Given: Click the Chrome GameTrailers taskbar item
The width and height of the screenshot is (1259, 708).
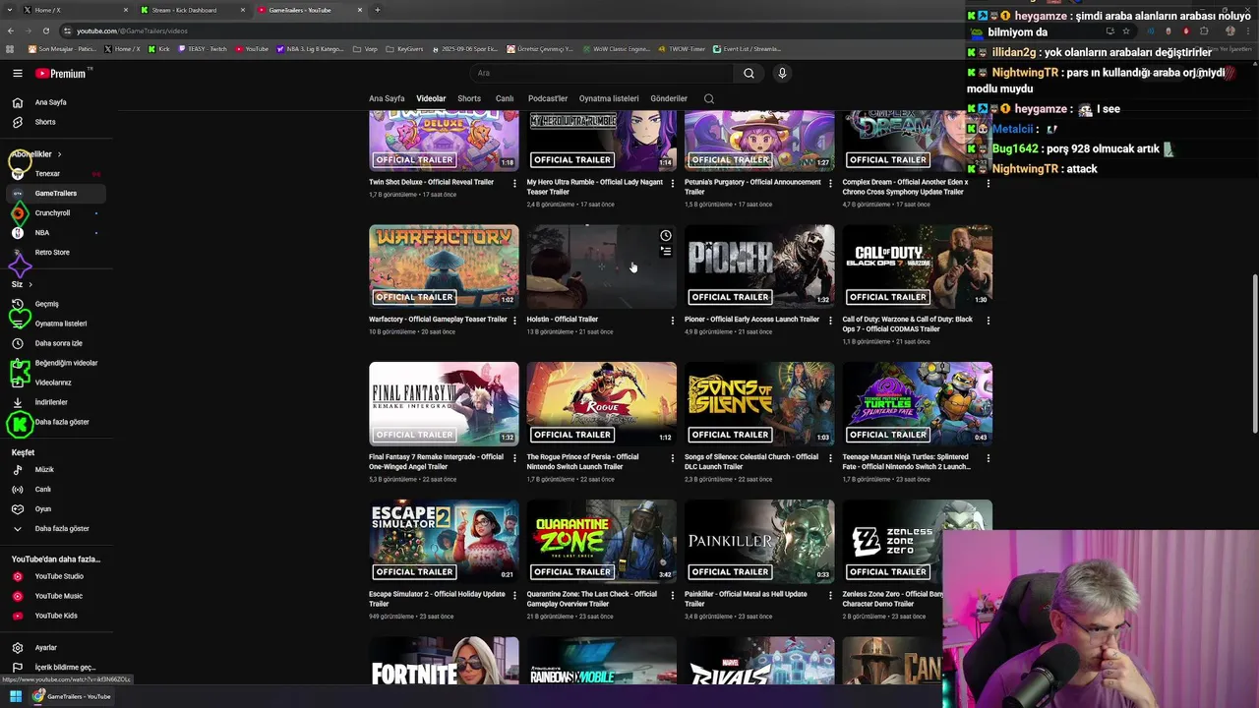Looking at the screenshot, I should pos(72,696).
